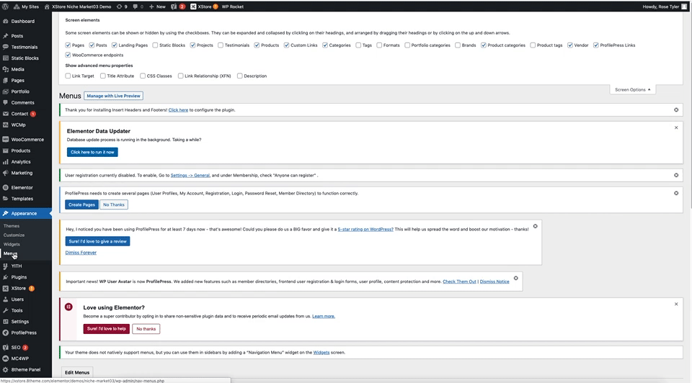This screenshot has height=383, width=692.
Task: Open the My Sites admin bar menu
Action: click(x=26, y=6)
